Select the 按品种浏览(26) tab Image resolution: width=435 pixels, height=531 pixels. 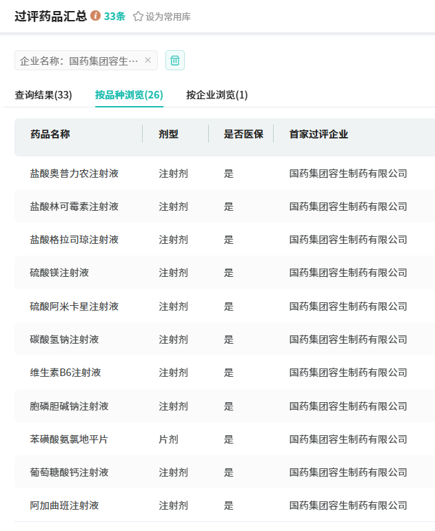tap(129, 95)
